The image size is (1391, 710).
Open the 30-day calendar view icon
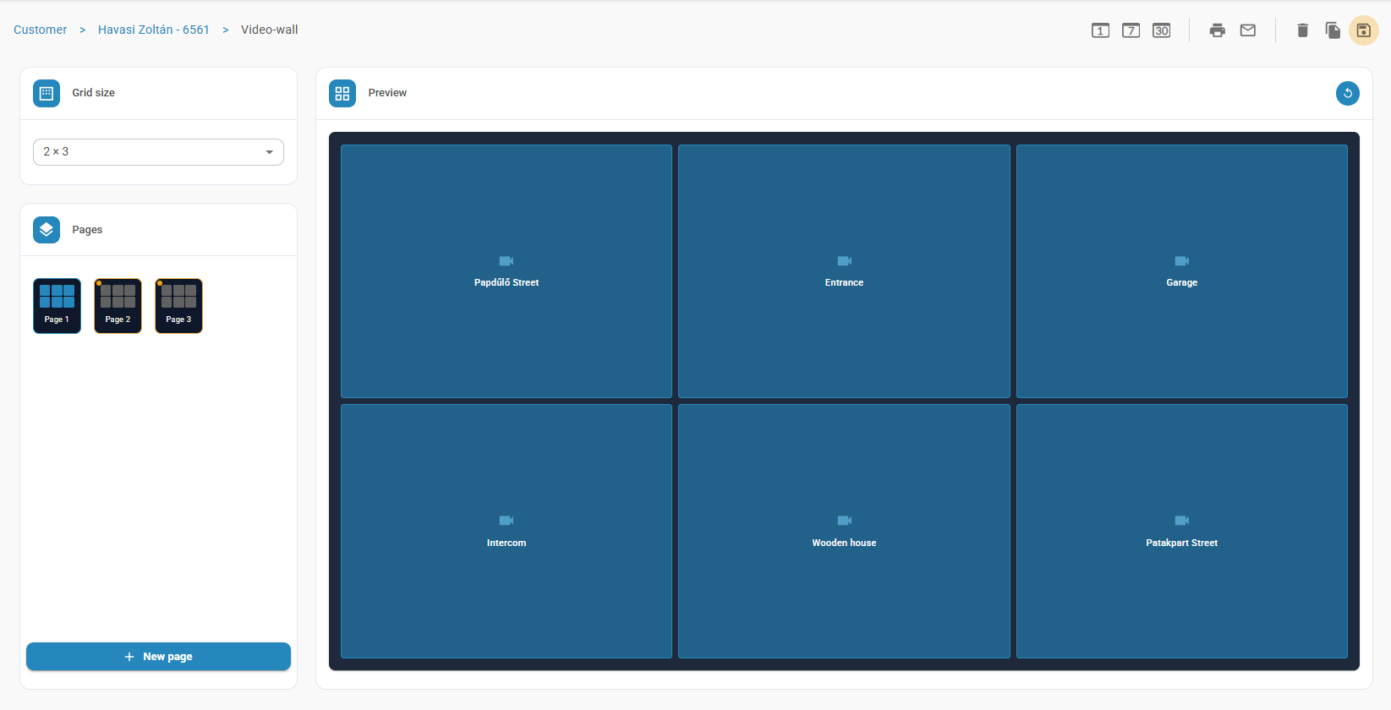point(1161,30)
